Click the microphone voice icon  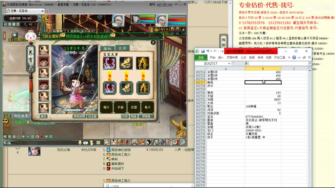coord(80,142)
